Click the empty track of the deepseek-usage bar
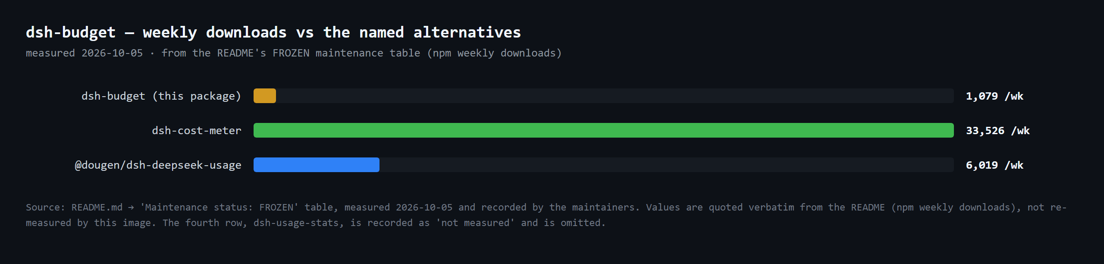 [667, 165]
